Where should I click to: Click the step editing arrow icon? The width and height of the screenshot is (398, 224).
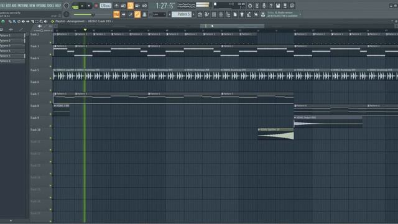[124, 14]
